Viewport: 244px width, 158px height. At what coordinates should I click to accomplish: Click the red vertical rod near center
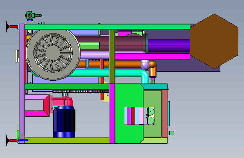point(102,80)
